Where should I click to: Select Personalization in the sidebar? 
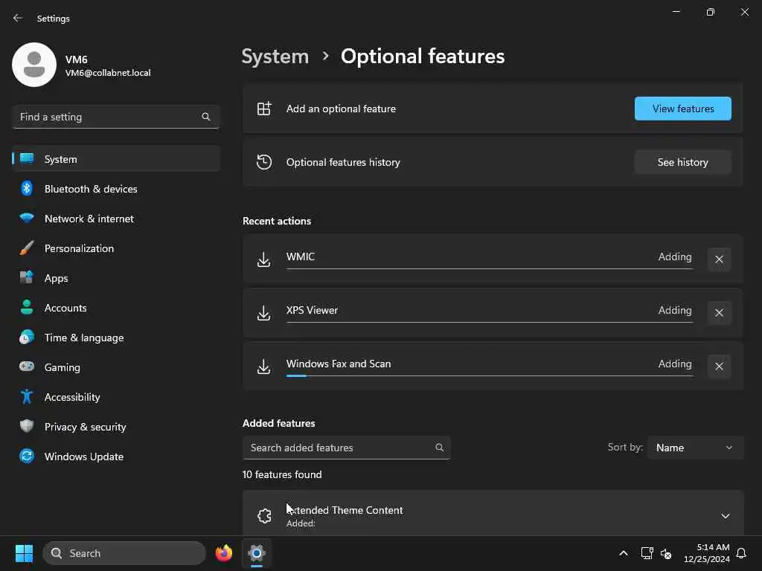[79, 248]
